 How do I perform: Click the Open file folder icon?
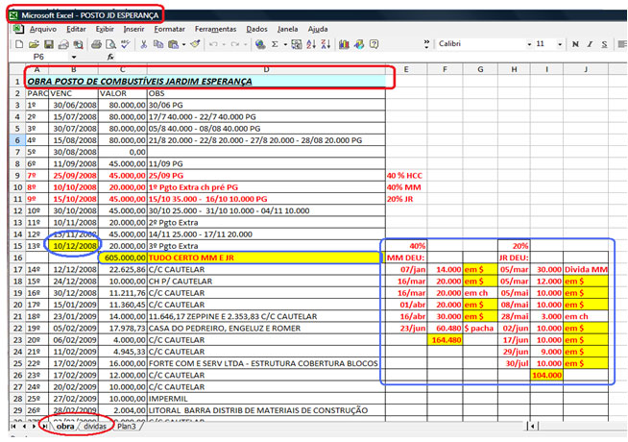34,44
